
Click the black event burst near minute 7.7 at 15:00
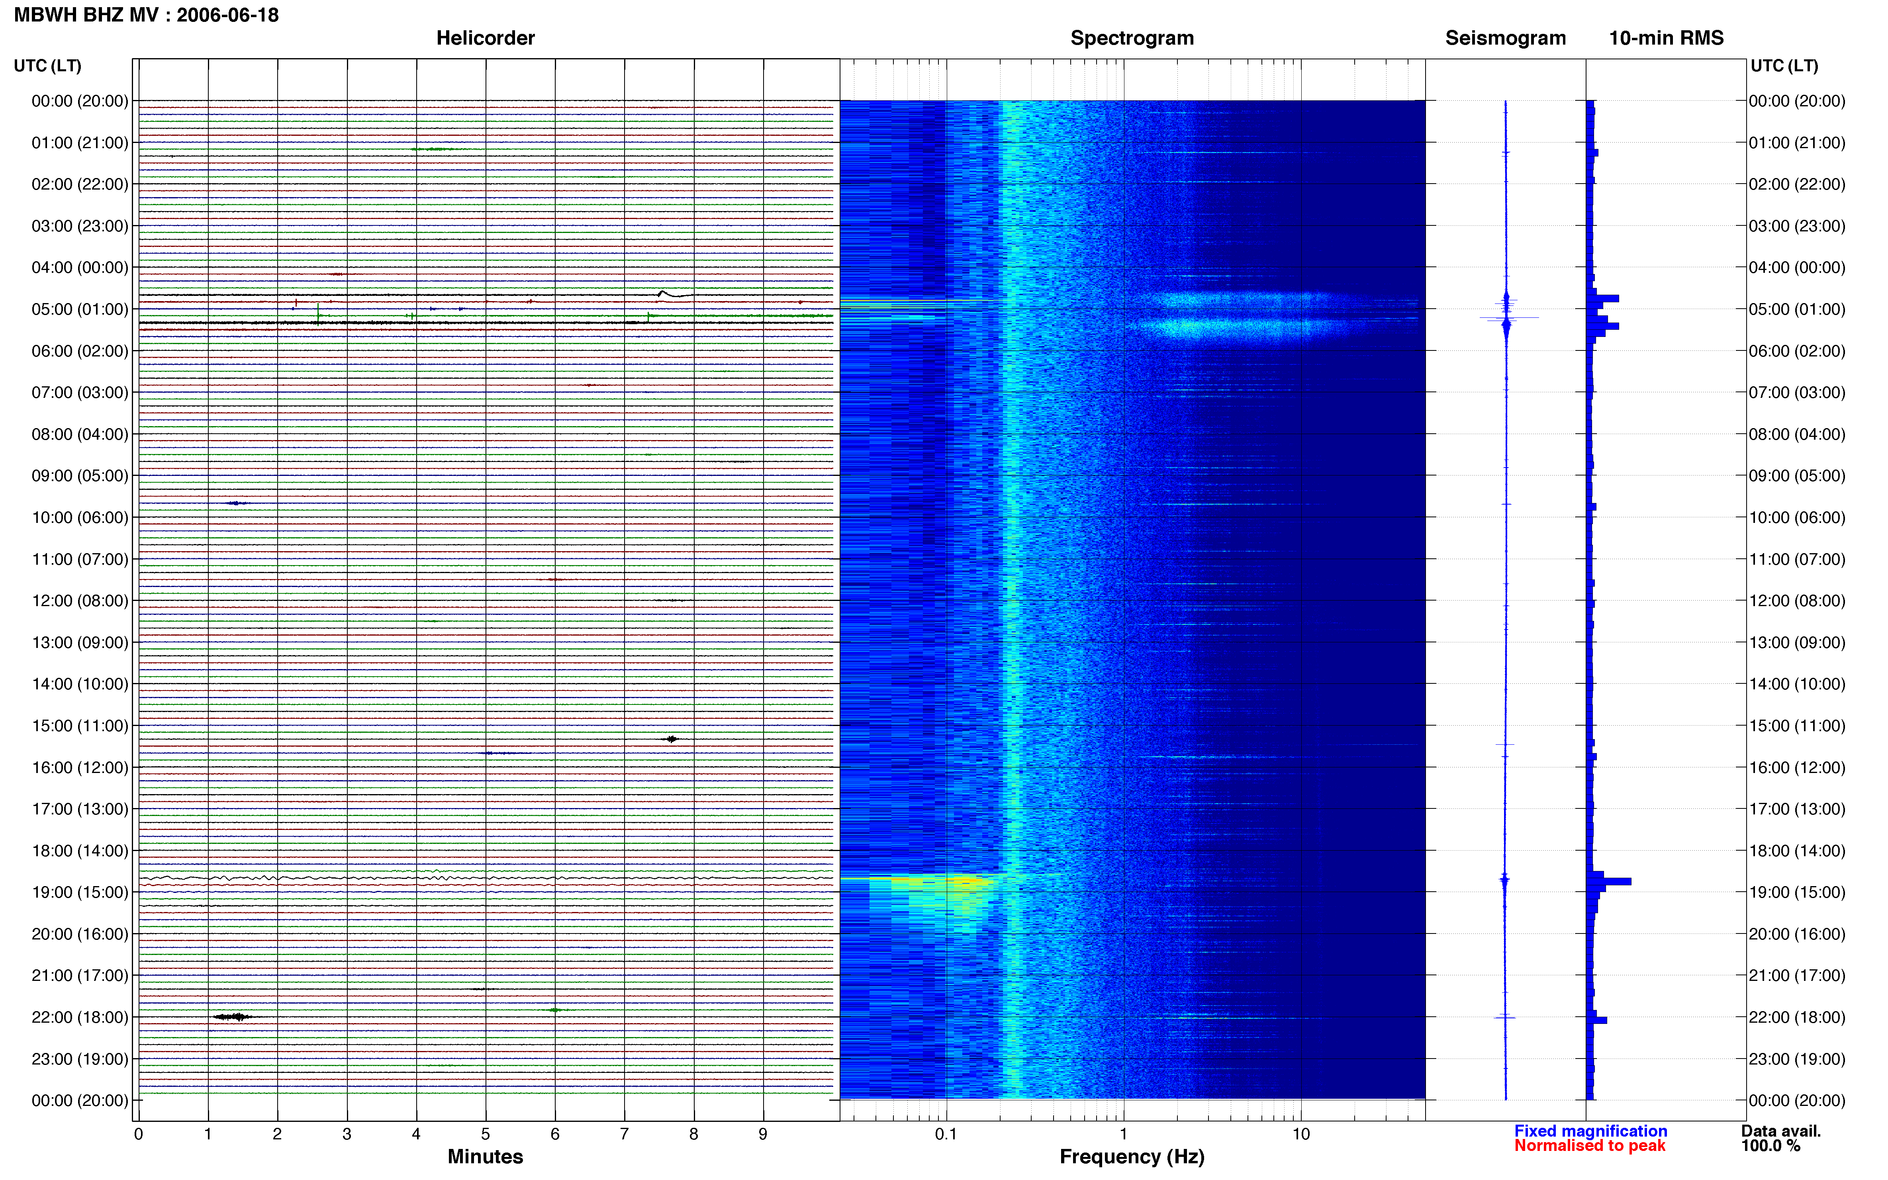tap(670, 738)
